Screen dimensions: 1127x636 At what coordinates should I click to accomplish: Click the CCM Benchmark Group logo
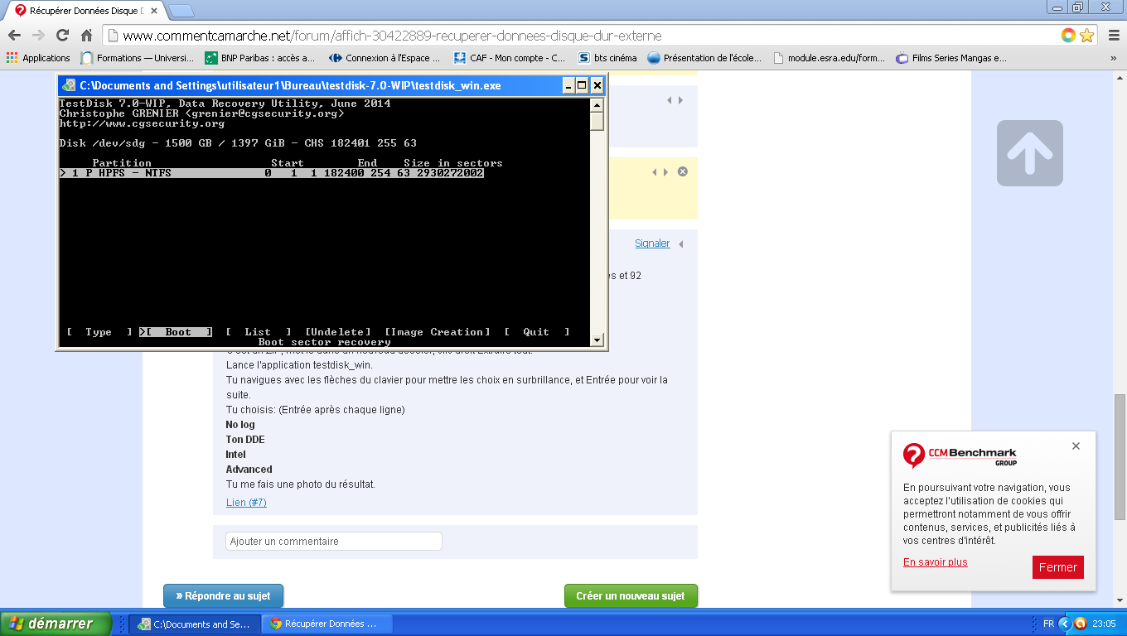point(960,455)
